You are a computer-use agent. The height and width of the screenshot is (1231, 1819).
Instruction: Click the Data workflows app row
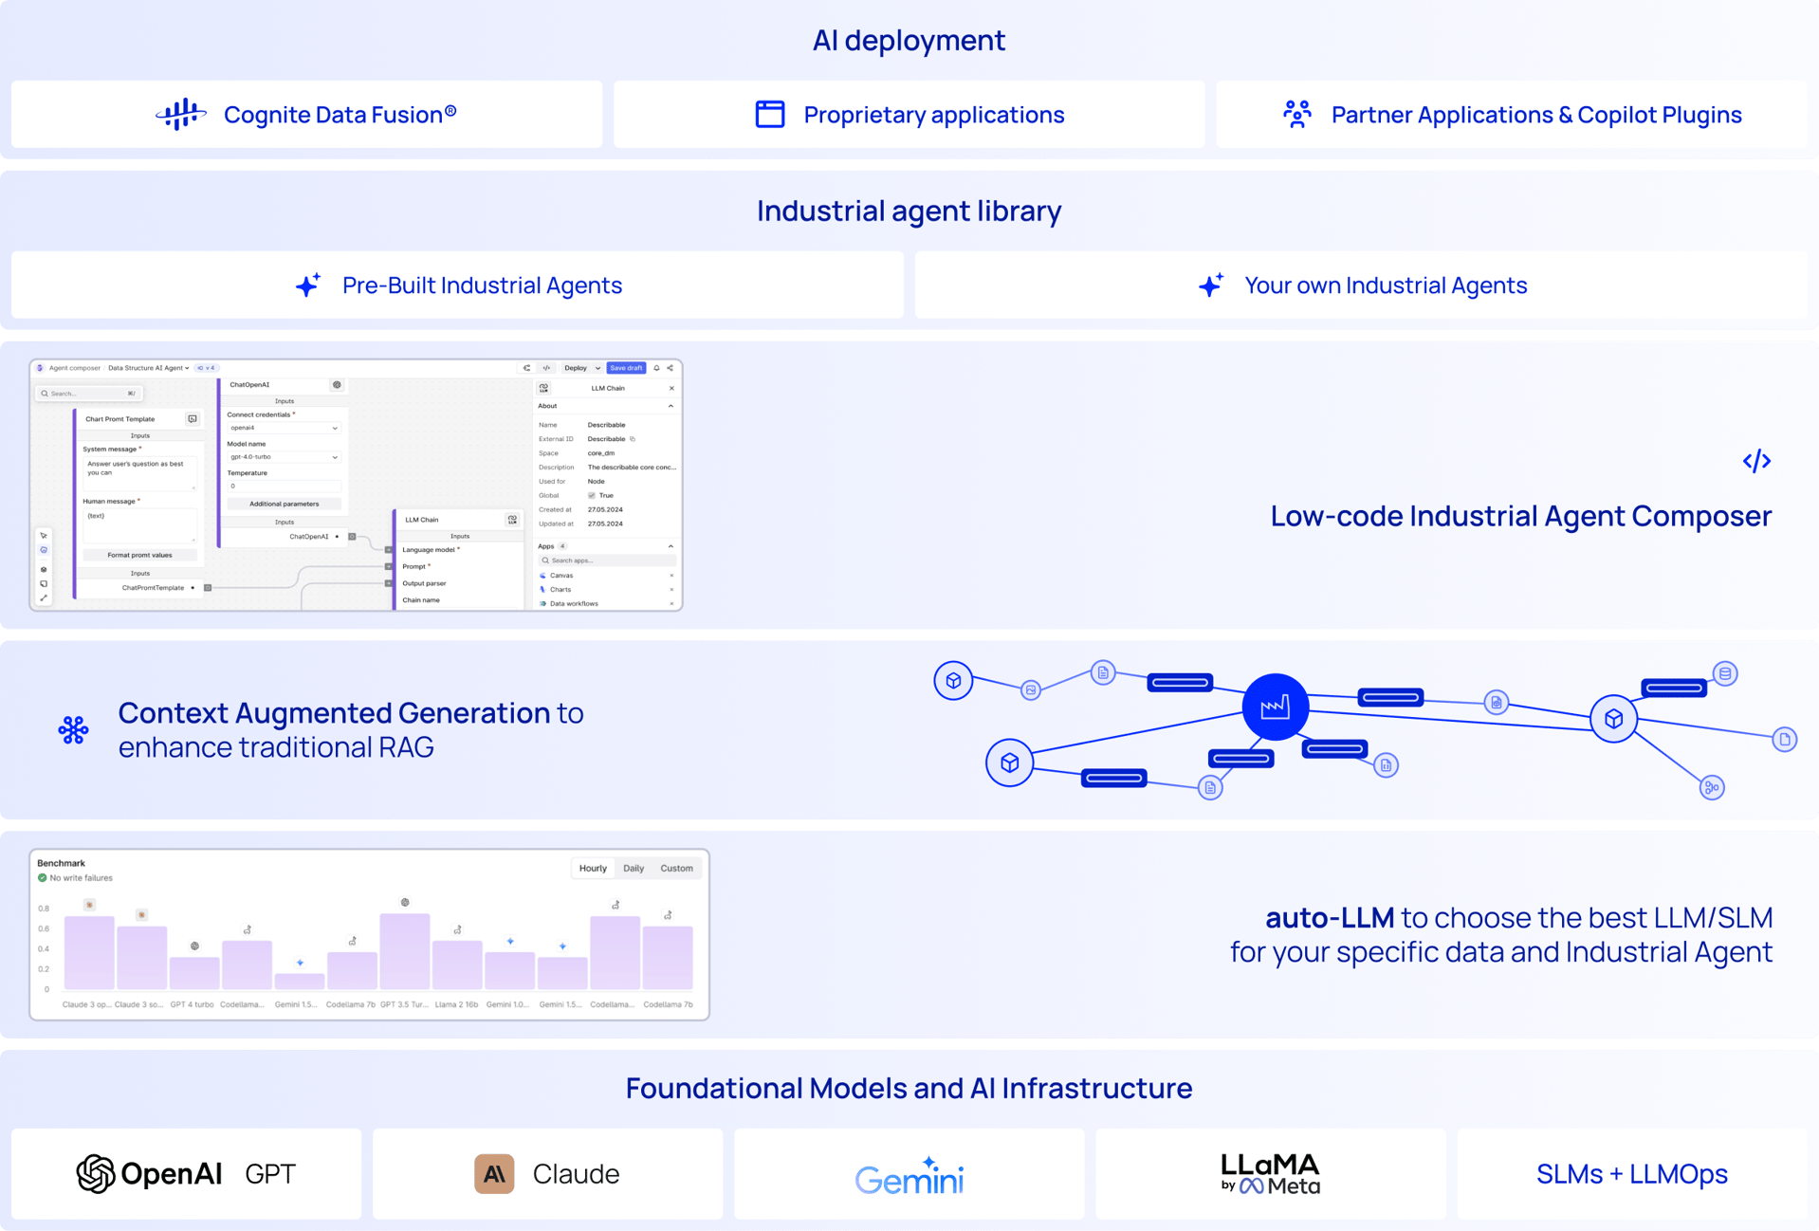coord(606,603)
